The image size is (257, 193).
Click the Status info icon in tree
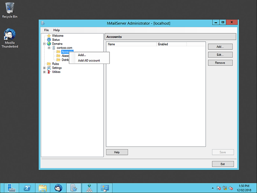(49, 40)
